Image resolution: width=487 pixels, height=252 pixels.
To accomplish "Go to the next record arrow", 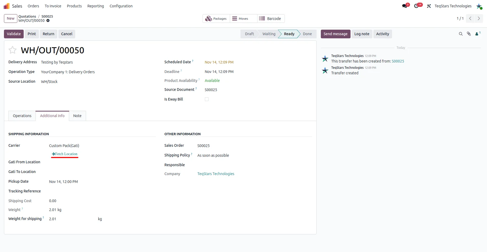I will tap(479, 19).
